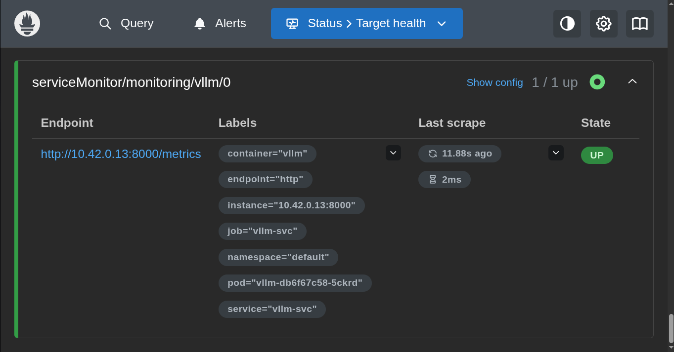
Task: Click the container="vllm" label badge
Action: tap(268, 154)
